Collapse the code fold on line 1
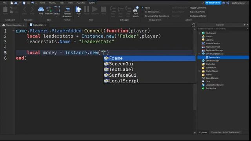The image size is (251, 141). coord(13,31)
